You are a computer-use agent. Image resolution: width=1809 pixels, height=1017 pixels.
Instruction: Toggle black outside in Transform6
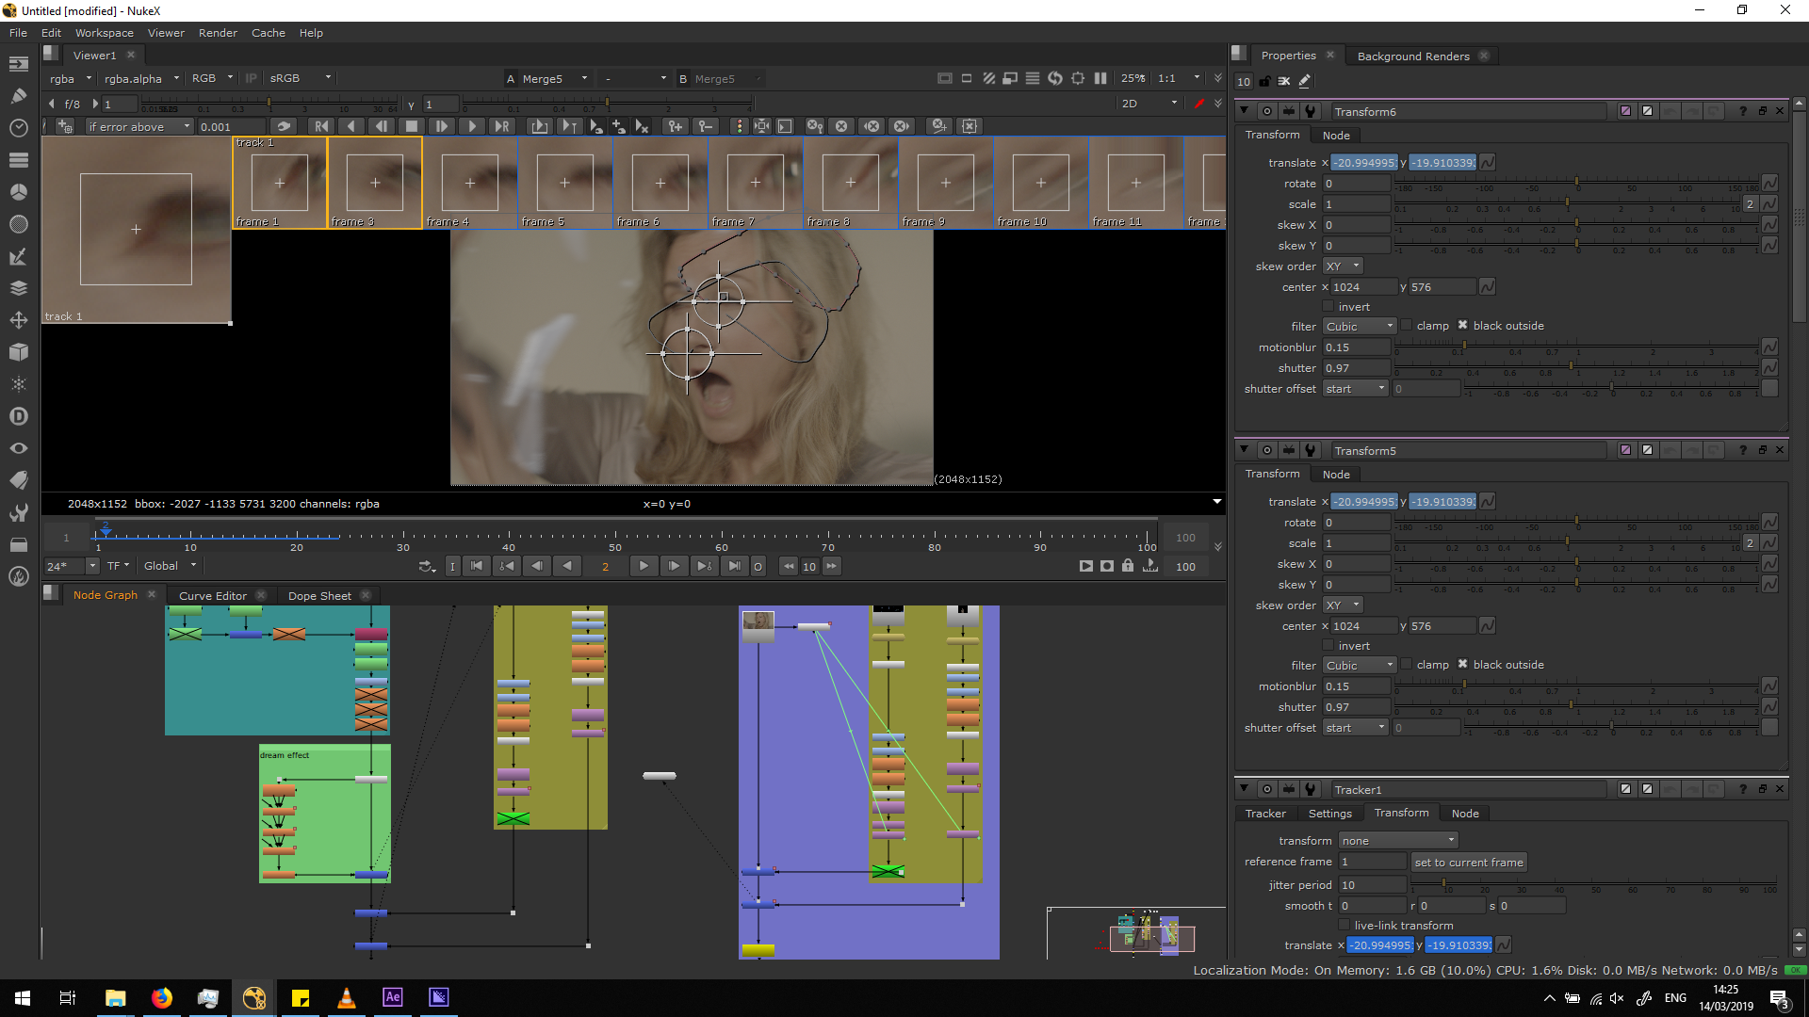coord(1462,326)
